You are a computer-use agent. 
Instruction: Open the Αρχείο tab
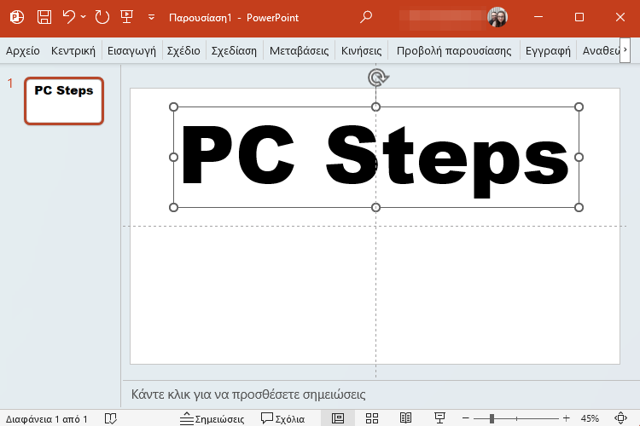[23, 51]
